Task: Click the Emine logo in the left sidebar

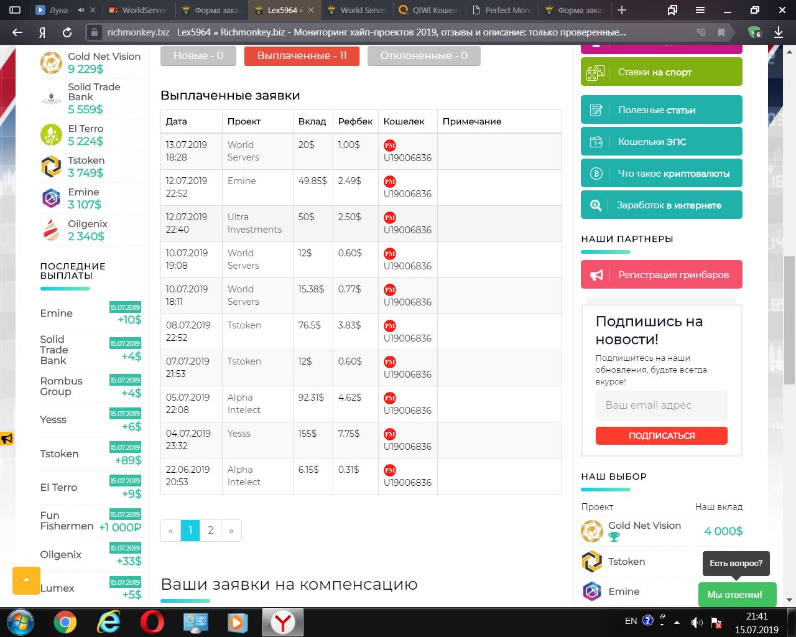Action: tap(51, 198)
